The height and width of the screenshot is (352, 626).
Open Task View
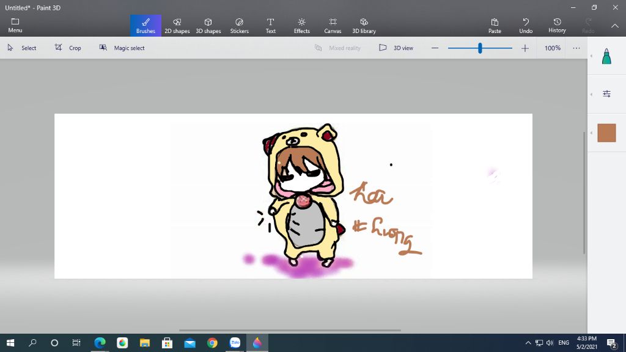point(76,343)
